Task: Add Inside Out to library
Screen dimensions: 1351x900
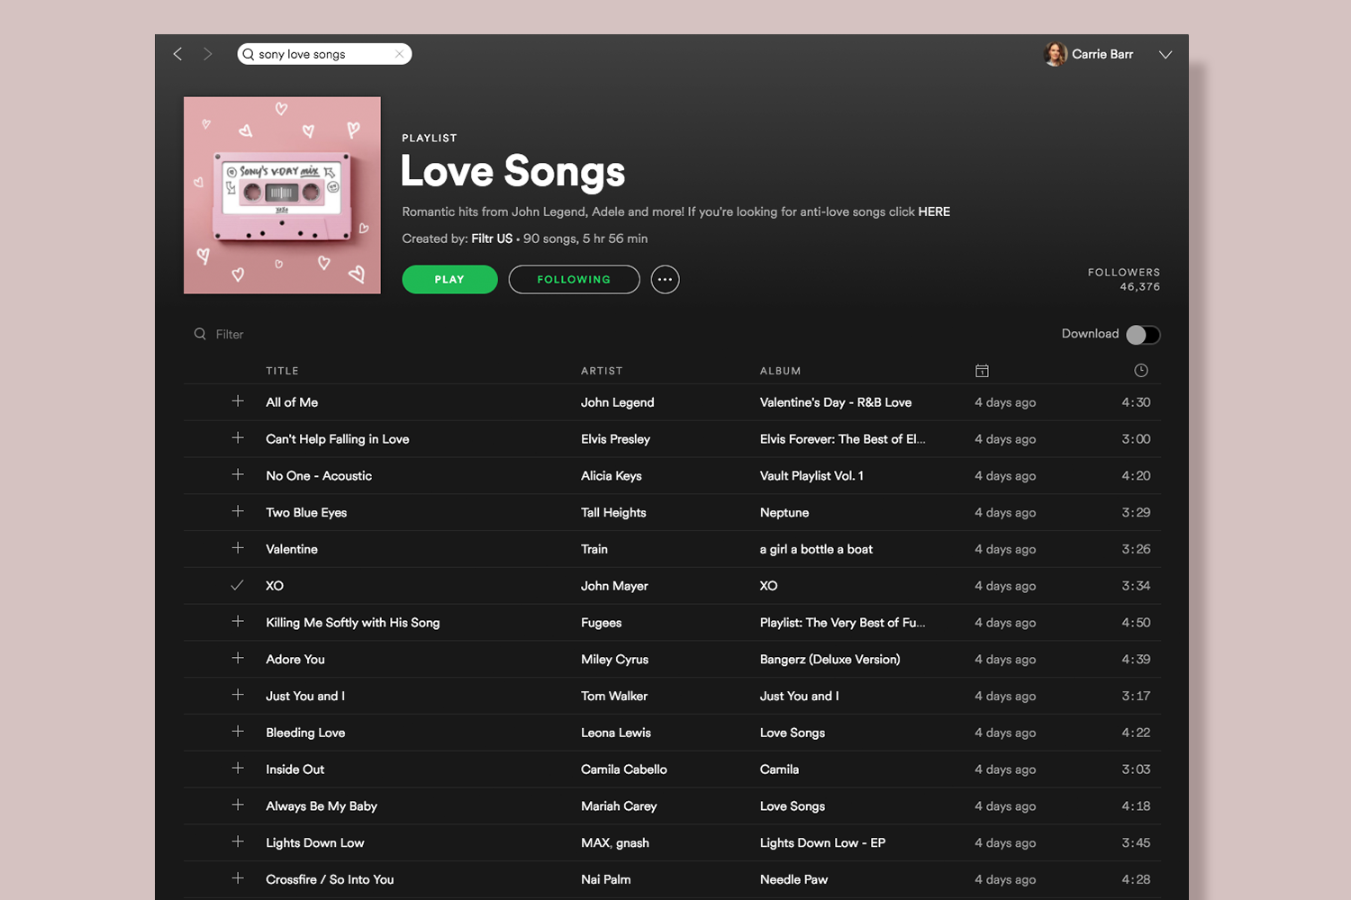Action: (x=238, y=769)
